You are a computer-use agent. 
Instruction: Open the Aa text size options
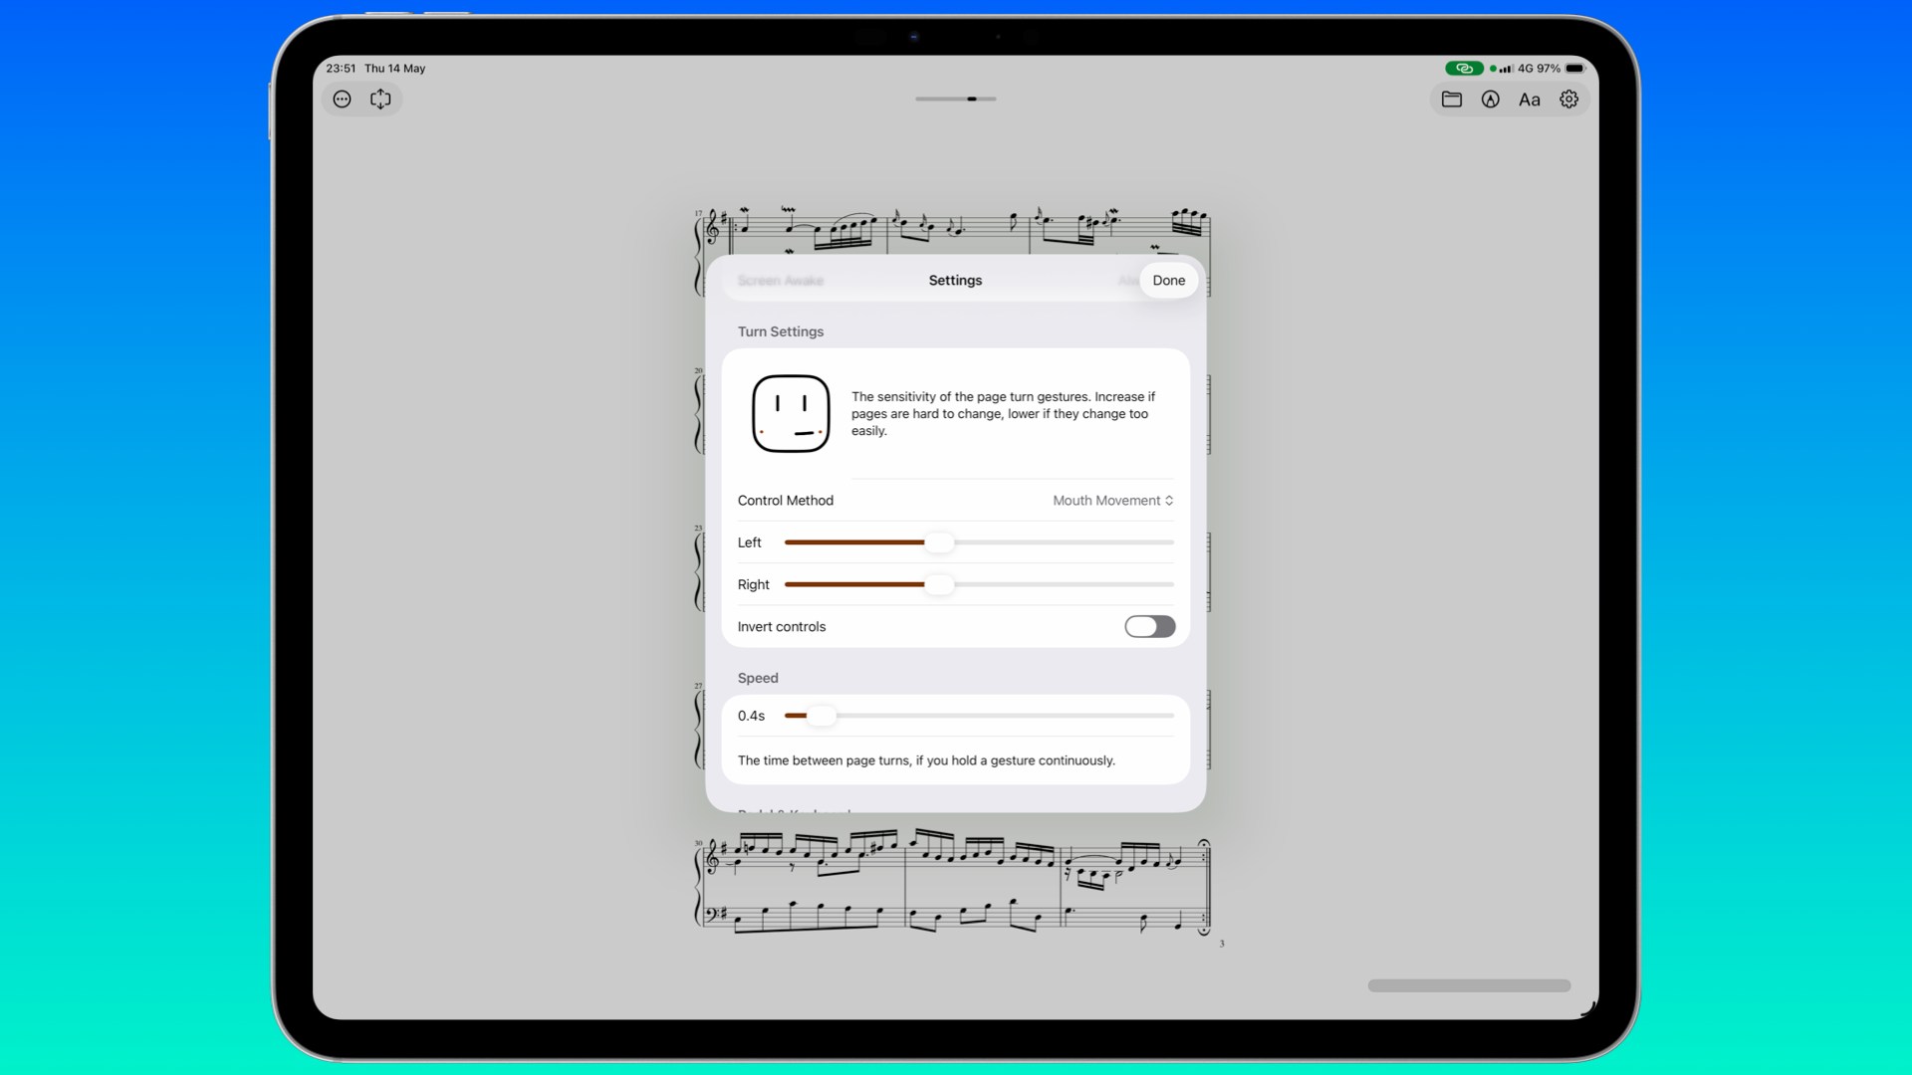coord(1530,100)
